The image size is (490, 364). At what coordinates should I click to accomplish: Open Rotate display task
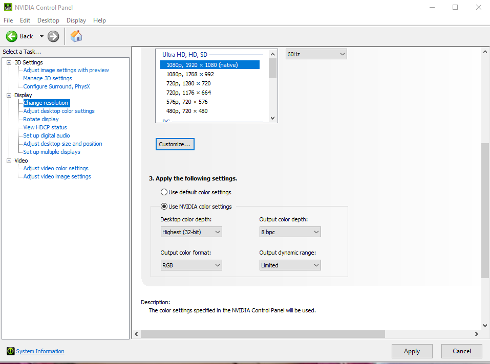pos(41,119)
